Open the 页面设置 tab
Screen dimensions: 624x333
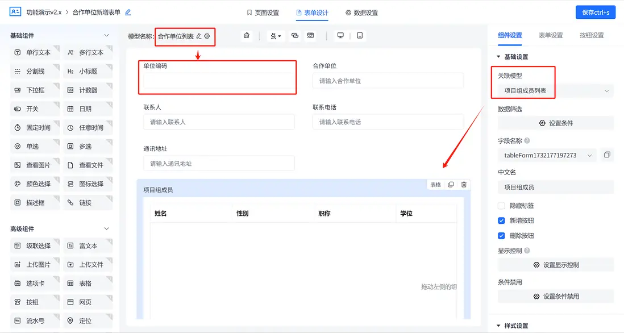pos(263,13)
